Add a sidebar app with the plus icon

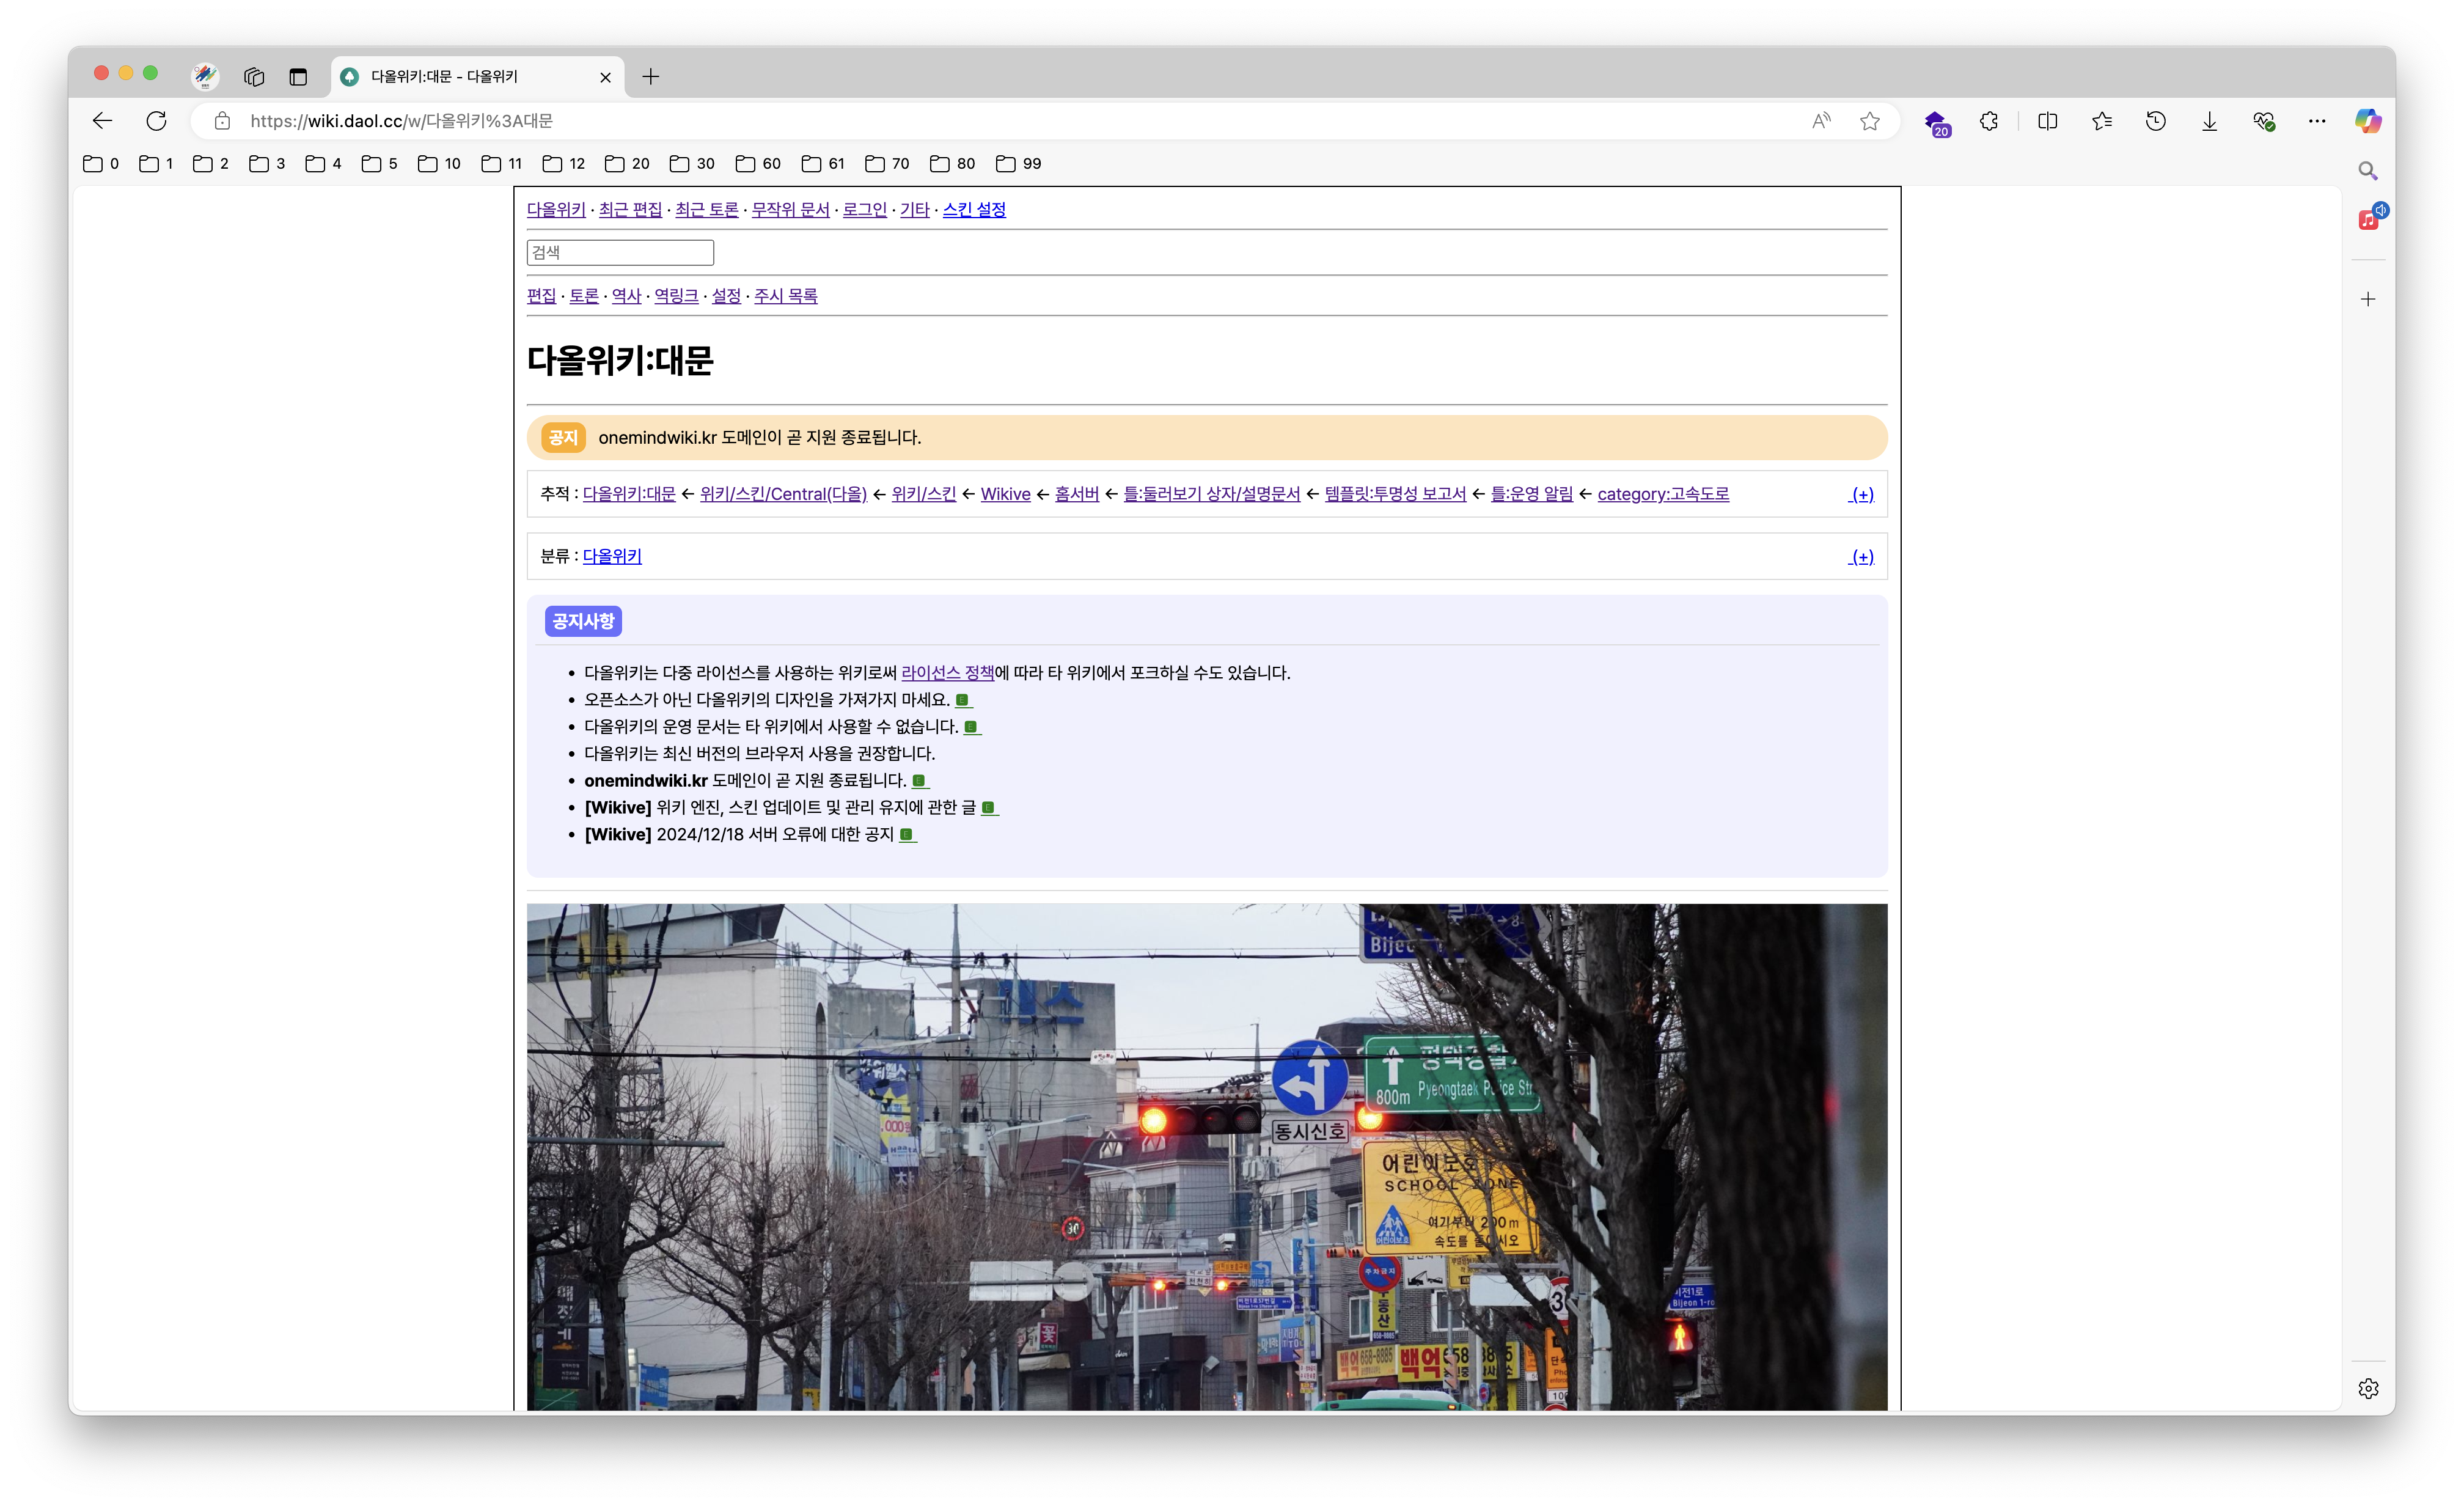pos(2368,299)
